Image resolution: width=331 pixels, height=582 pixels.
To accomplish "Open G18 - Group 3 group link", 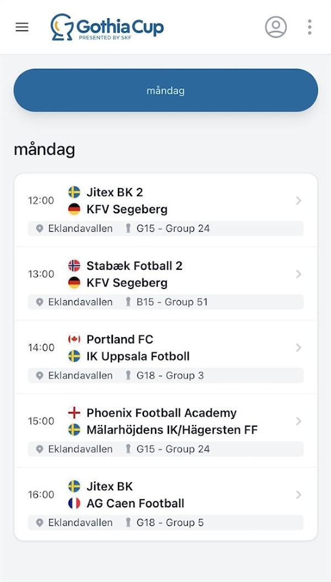I will coord(170,376).
